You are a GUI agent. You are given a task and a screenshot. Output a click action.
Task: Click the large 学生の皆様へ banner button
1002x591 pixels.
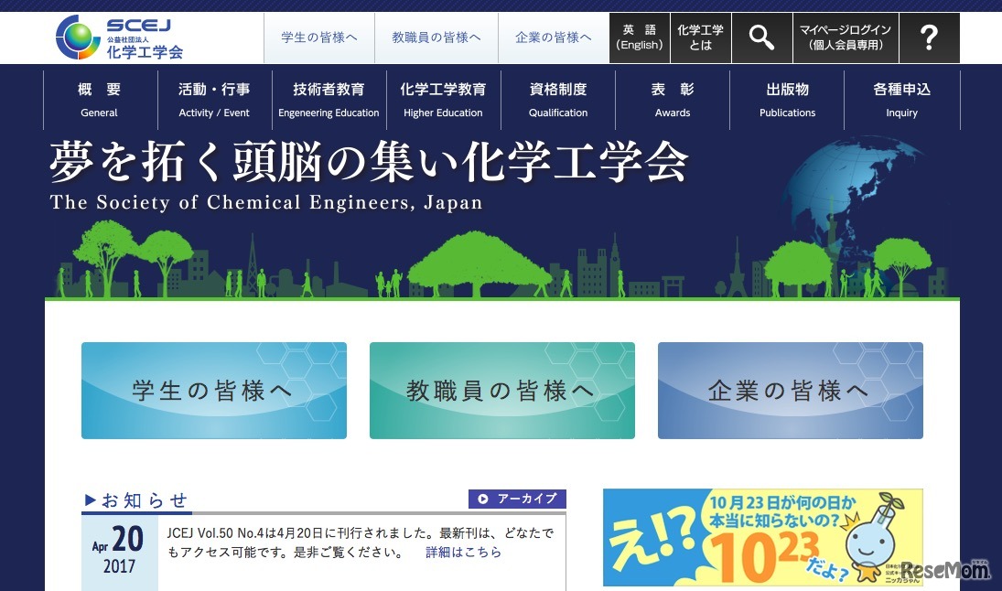(x=214, y=391)
